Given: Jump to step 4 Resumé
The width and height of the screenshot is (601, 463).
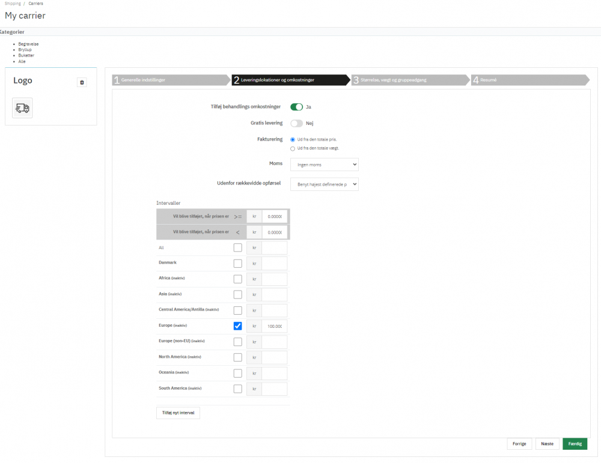Looking at the screenshot, I should tap(529, 80).
